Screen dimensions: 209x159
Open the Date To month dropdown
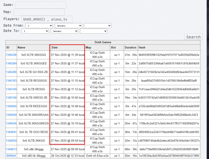coord(64,31)
